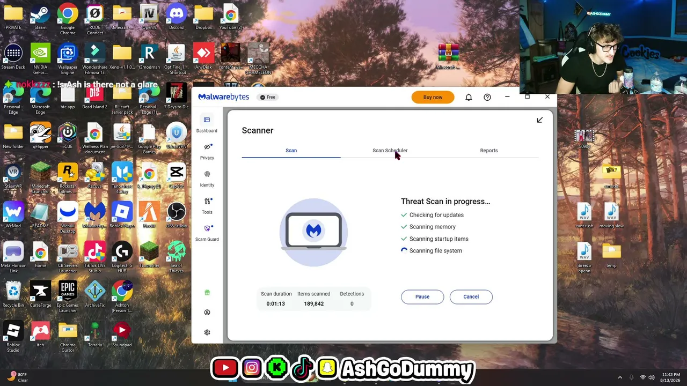Select the 'cant rush' WAV file on desktop
This screenshot has width=687, height=386.
pos(584,216)
